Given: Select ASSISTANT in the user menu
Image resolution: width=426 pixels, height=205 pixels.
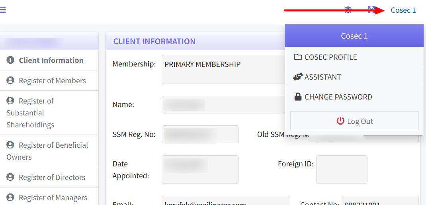Looking at the screenshot, I should point(322,77).
